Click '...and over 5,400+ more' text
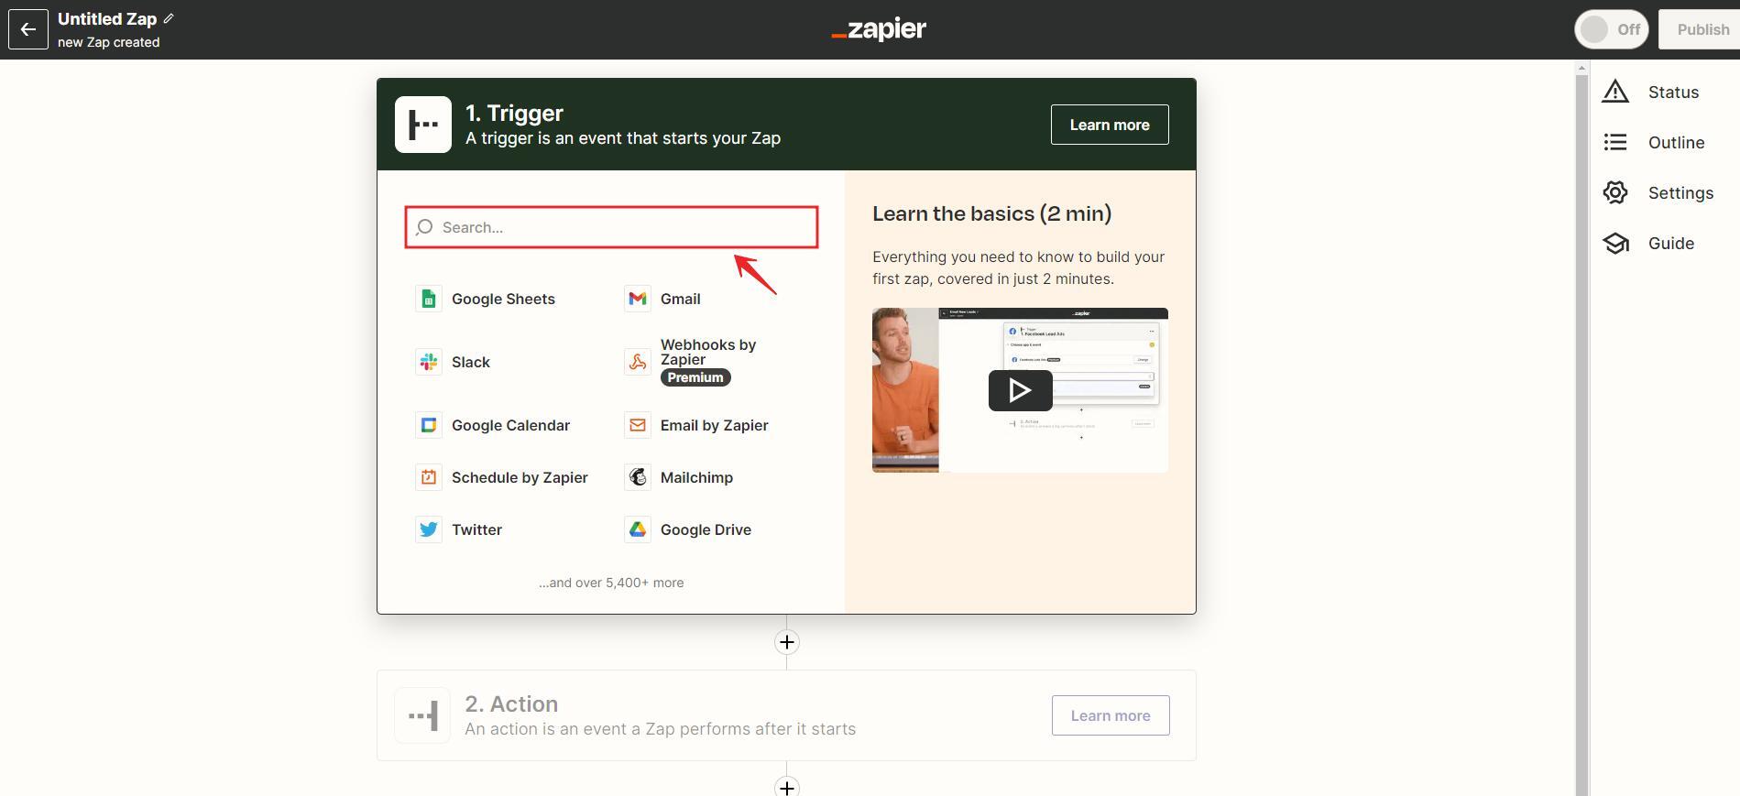 611,583
